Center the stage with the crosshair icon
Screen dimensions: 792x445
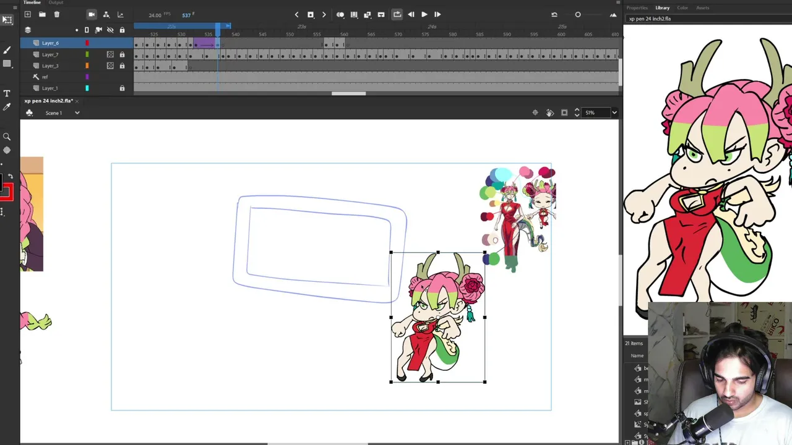coord(535,112)
